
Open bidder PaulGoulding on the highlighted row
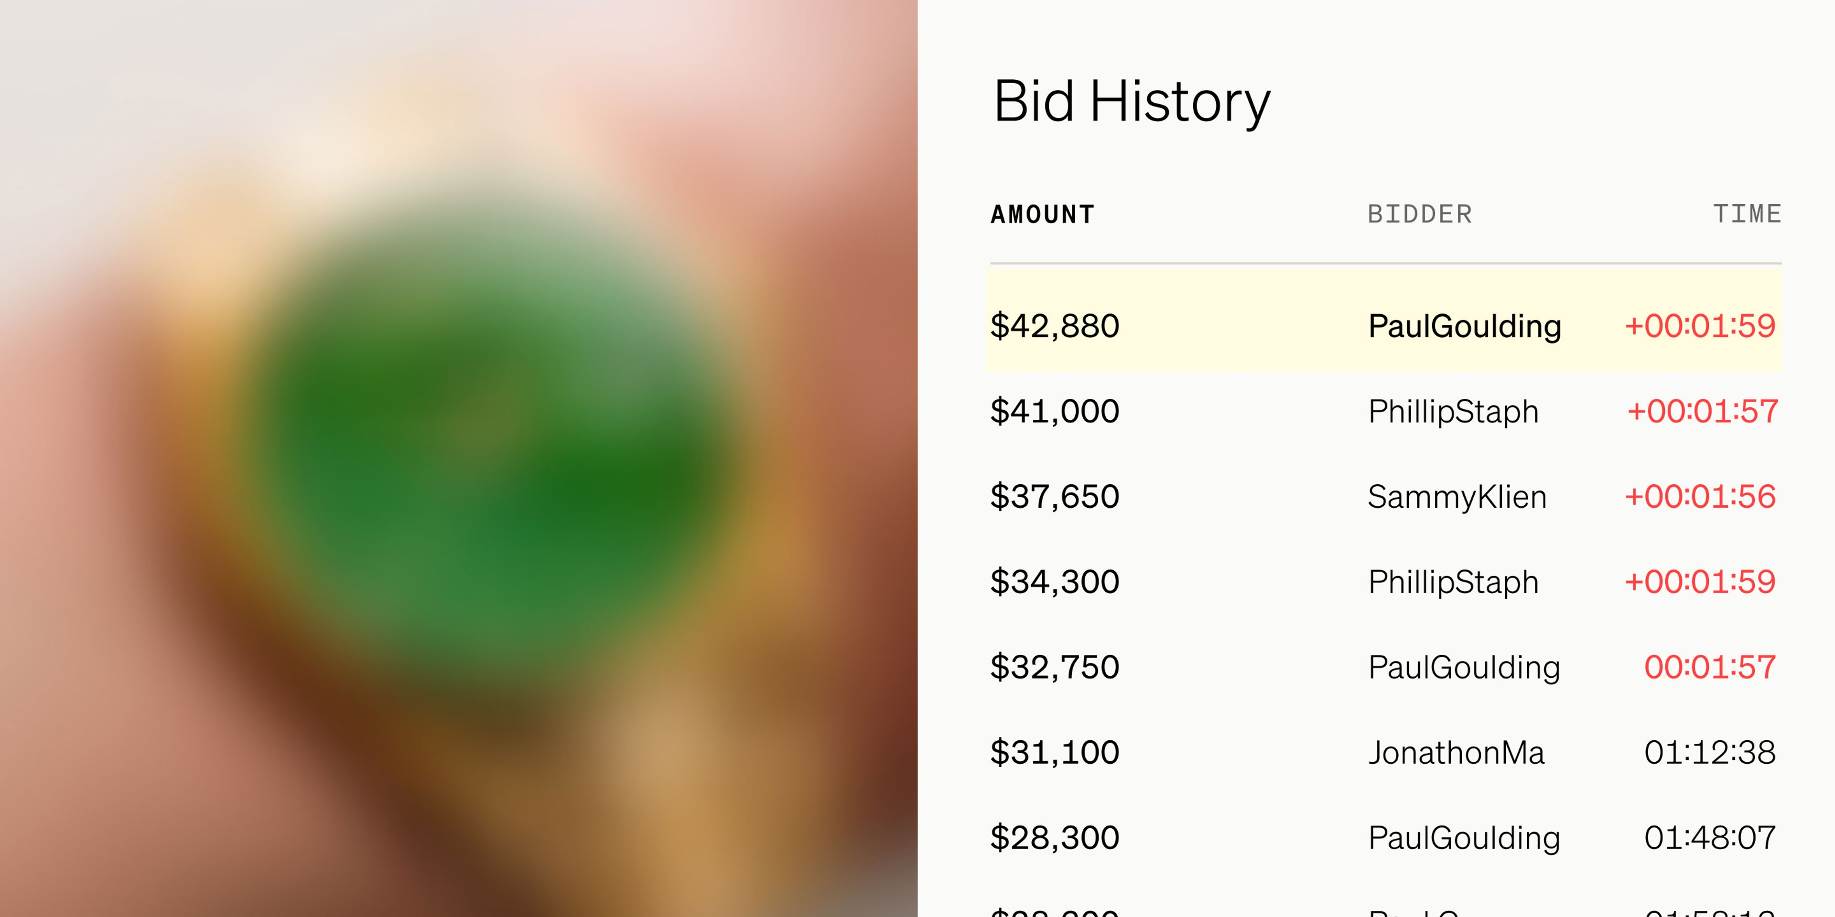coord(1464,326)
